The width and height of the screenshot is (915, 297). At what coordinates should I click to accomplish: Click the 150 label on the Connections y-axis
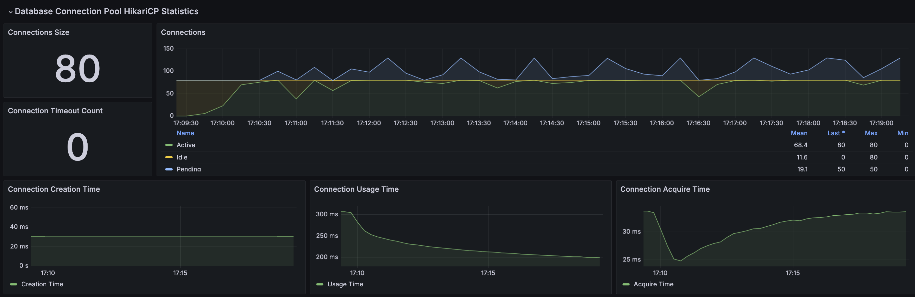click(x=168, y=49)
